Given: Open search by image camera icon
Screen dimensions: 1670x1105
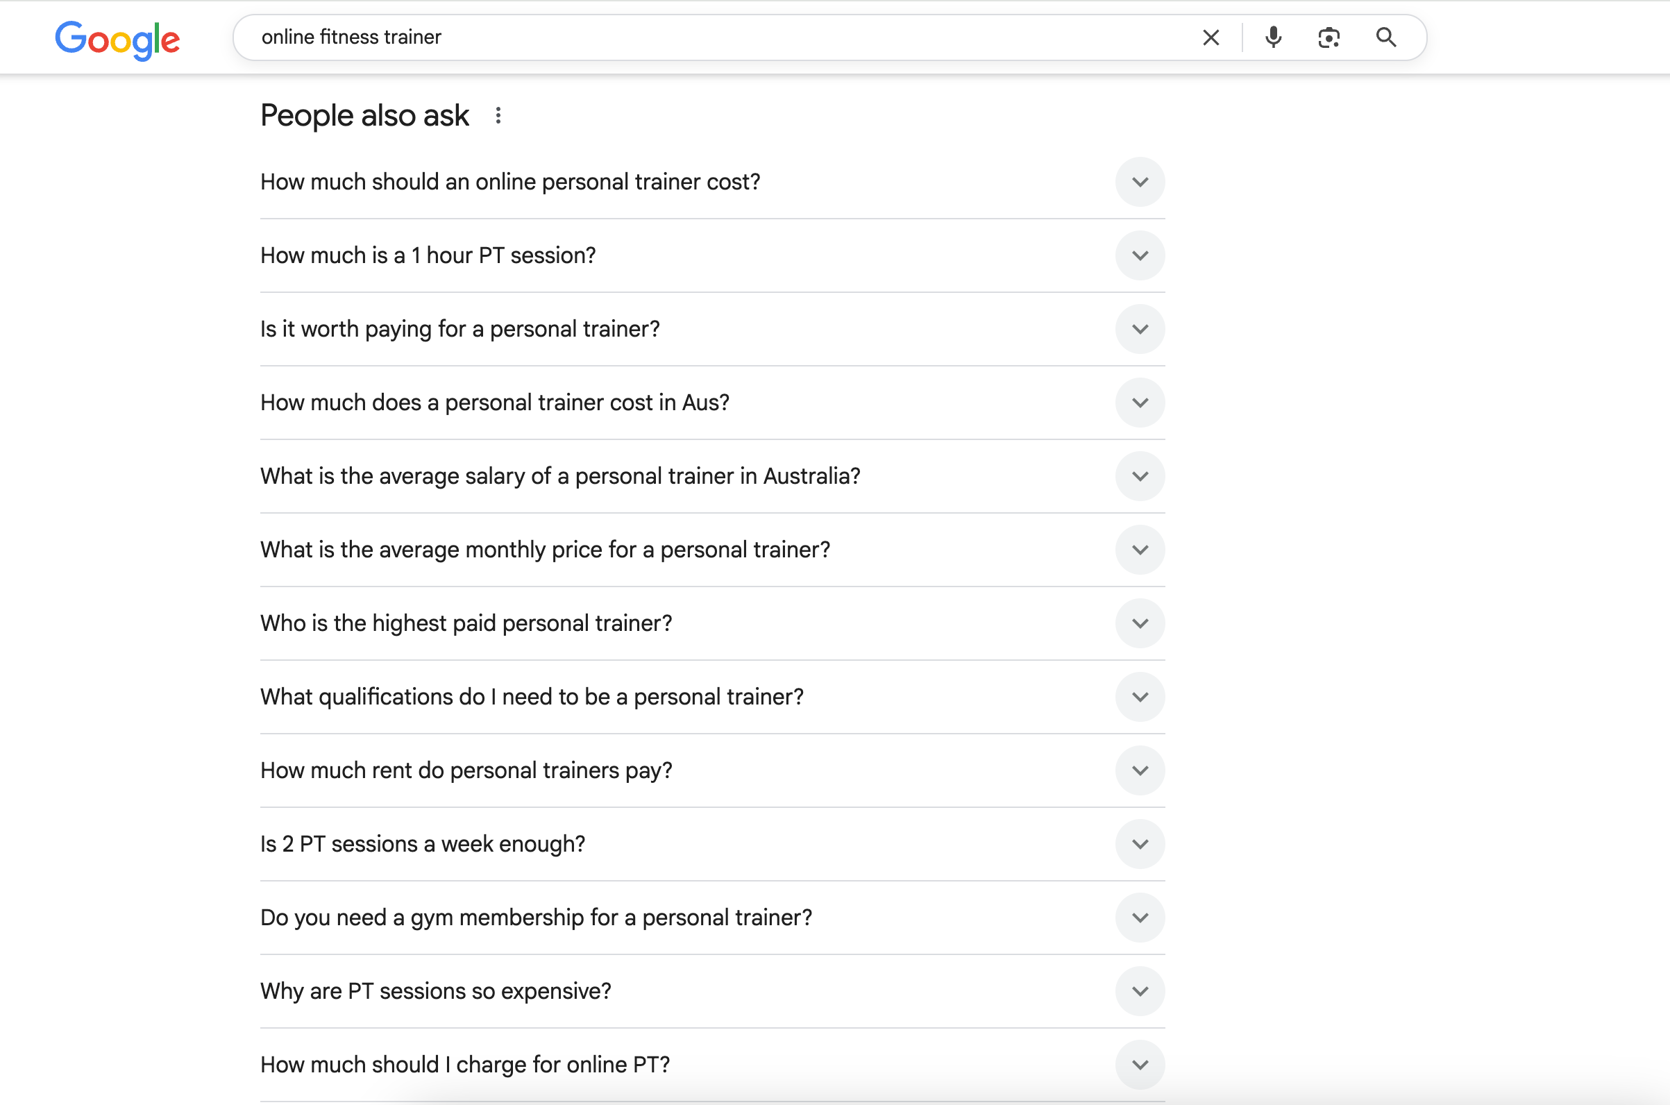Looking at the screenshot, I should click(x=1329, y=37).
